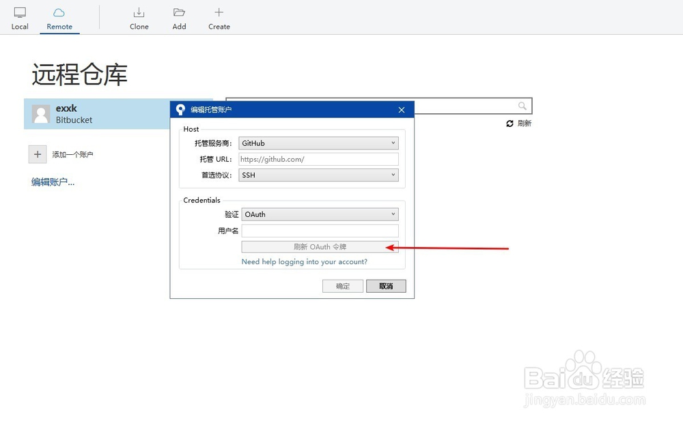Open the Clone toolbar button

pyautogui.click(x=139, y=18)
